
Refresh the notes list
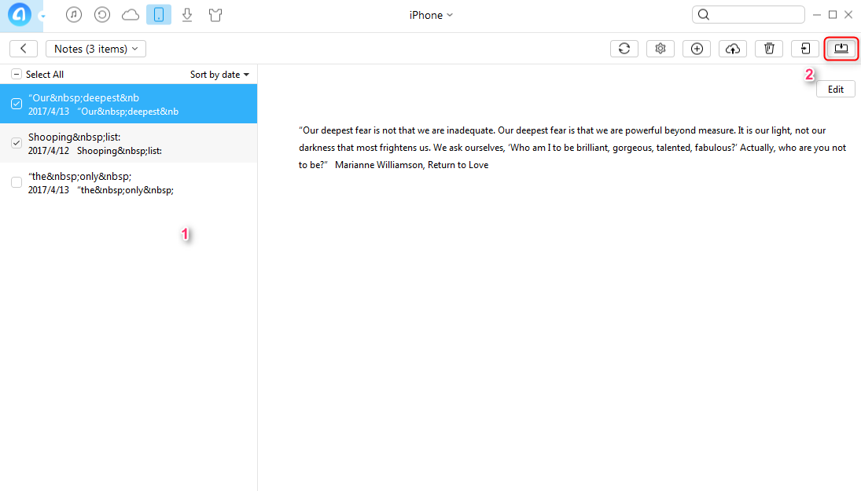(x=624, y=49)
